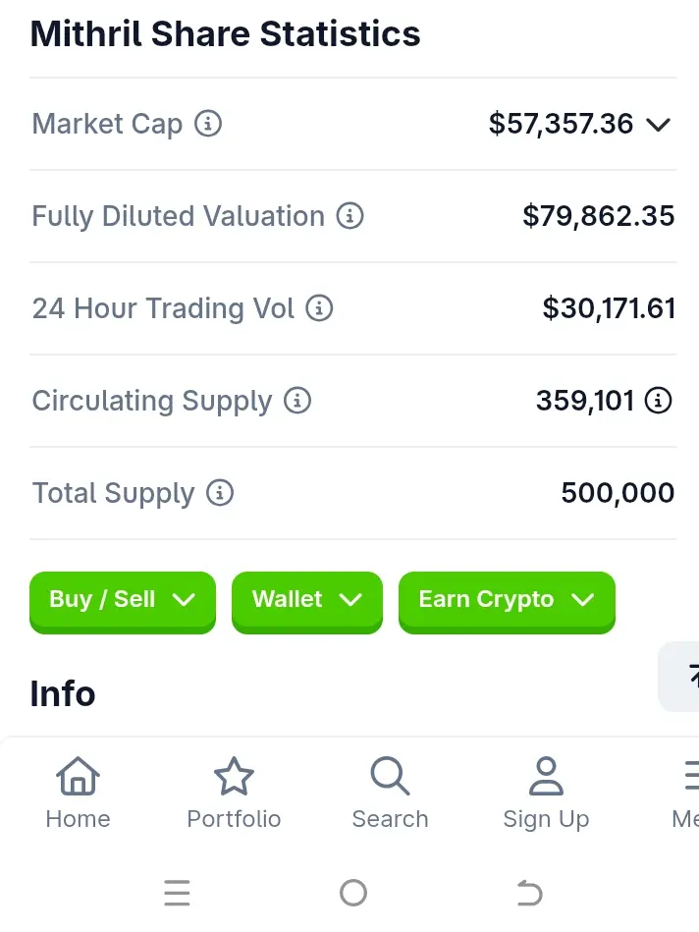Go to the Home tab

[78, 793]
